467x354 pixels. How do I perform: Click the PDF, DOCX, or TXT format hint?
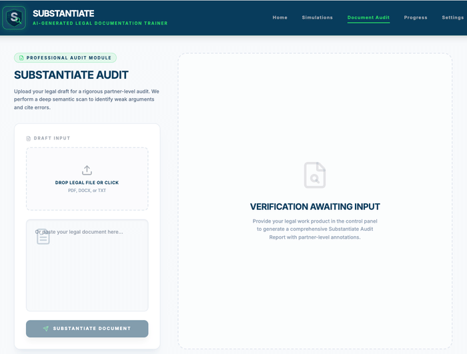click(87, 191)
